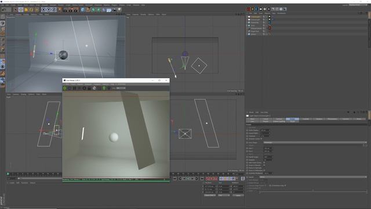The image size is (371, 209).
Task: Click the Floor environment icon
Action: (109, 10)
